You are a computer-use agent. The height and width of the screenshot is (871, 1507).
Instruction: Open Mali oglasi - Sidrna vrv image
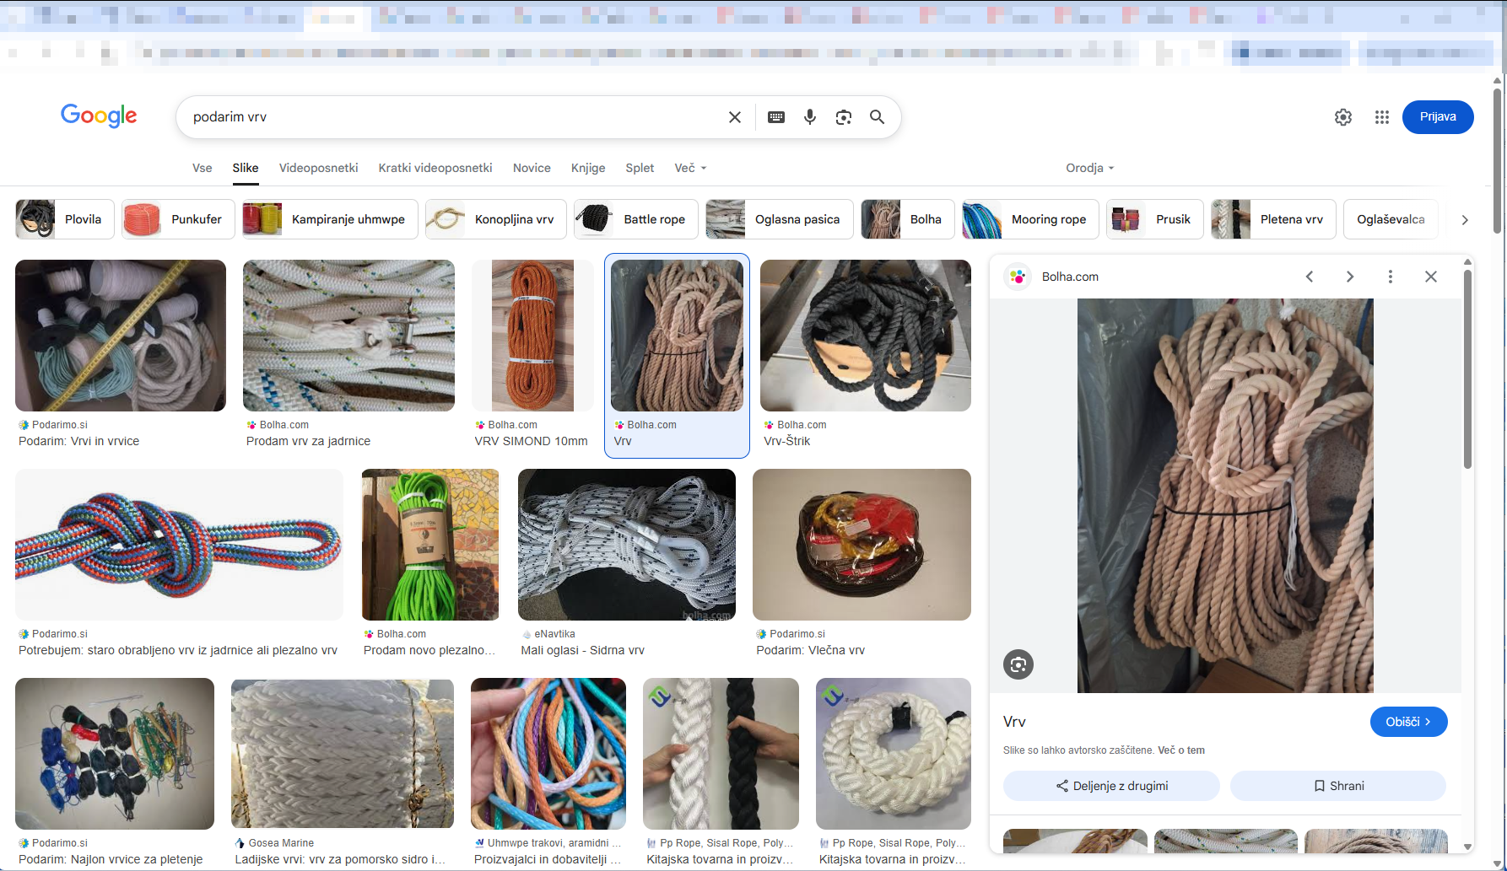pyautogui.click(x=627, y=545)
